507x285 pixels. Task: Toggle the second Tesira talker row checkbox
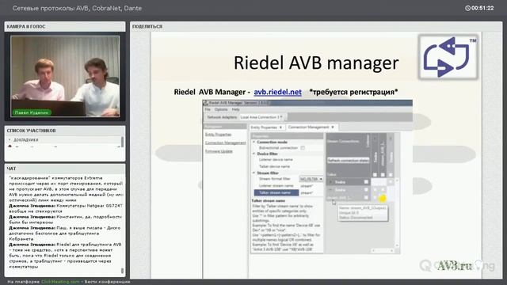point(366,190)
